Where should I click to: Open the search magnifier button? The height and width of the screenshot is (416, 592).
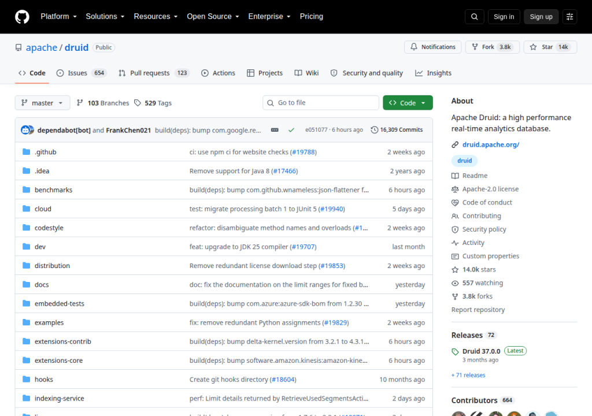pyautogui.click(x=474, y=17)
